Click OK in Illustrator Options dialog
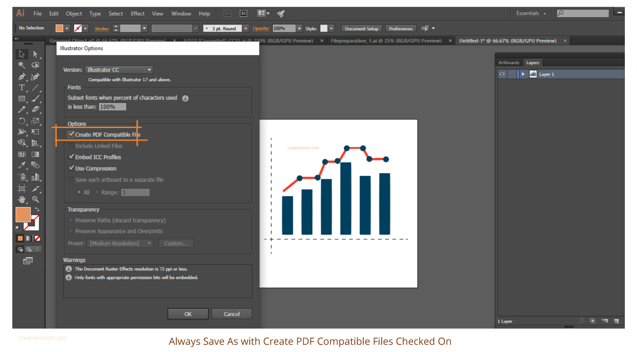Screen dimensions: 637x352 click(188, 314)
